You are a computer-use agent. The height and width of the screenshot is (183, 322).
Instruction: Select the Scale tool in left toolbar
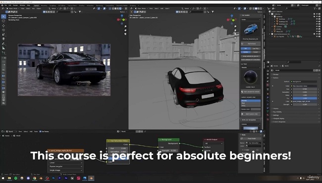click(3, 35)
